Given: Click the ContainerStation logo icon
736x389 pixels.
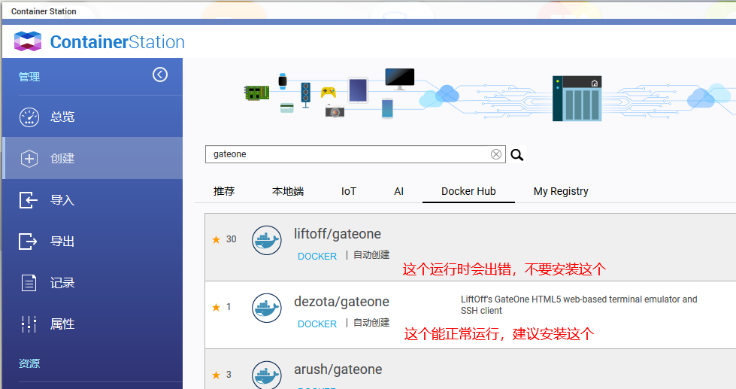Looking at the screenshot, I should 28,41.
